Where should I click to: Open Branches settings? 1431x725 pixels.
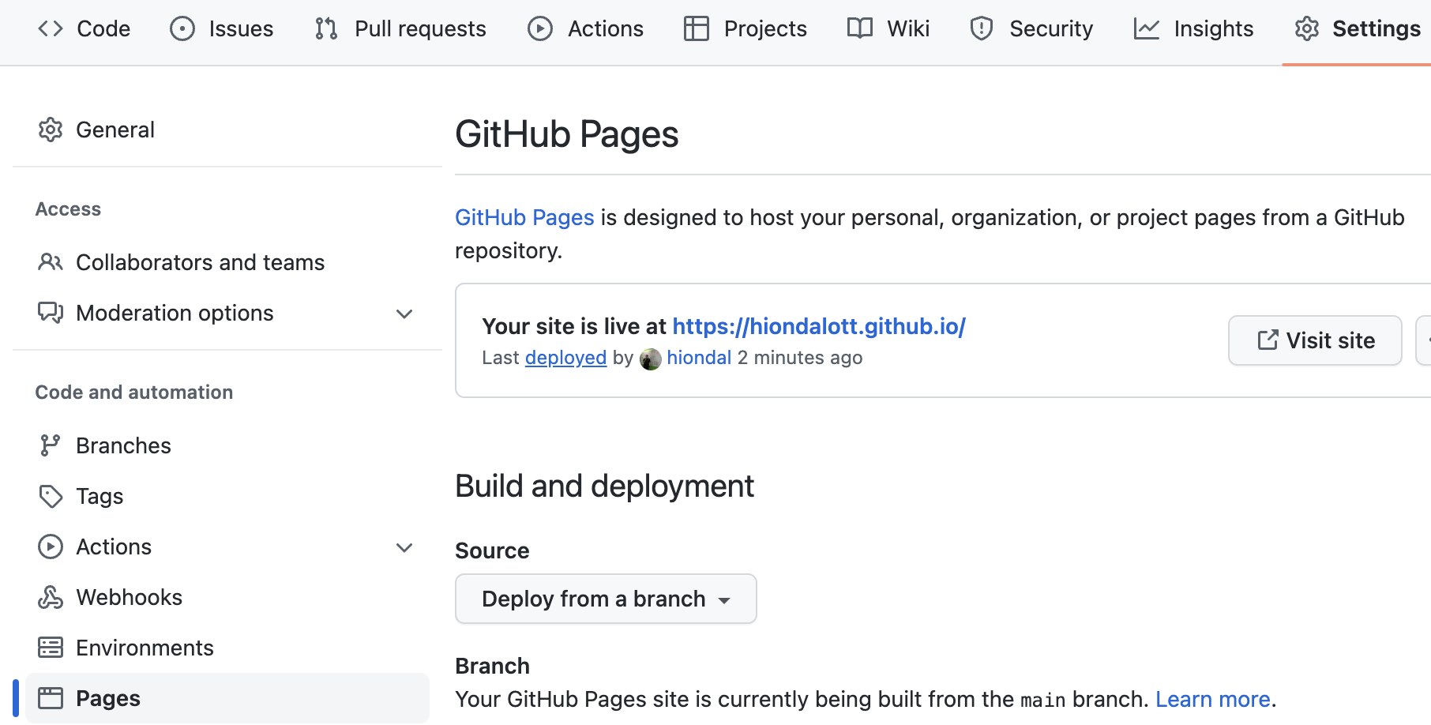coord(227,445)
